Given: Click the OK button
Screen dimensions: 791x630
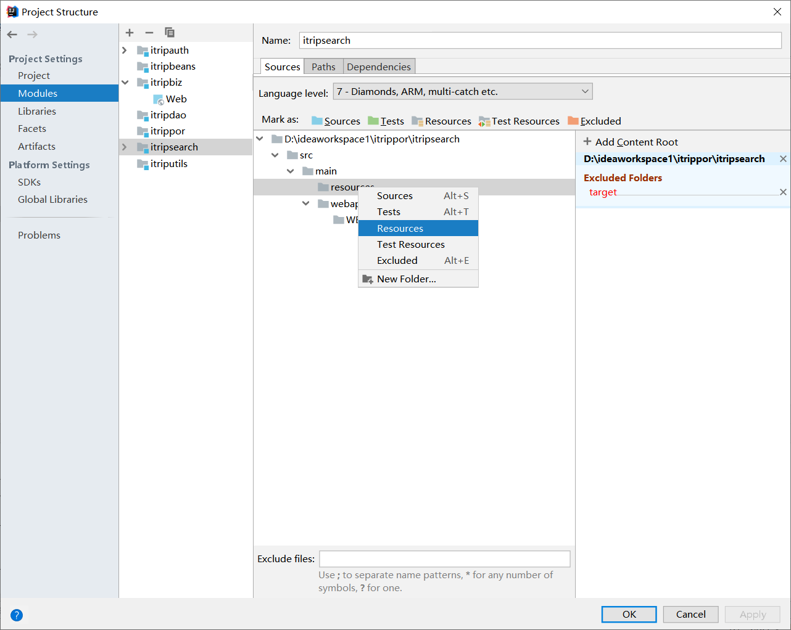Looking at the screenshot, I should click(629, 614).
